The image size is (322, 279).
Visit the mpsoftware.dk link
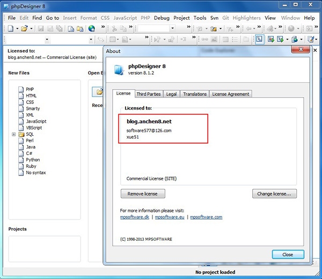click(134, 217)
